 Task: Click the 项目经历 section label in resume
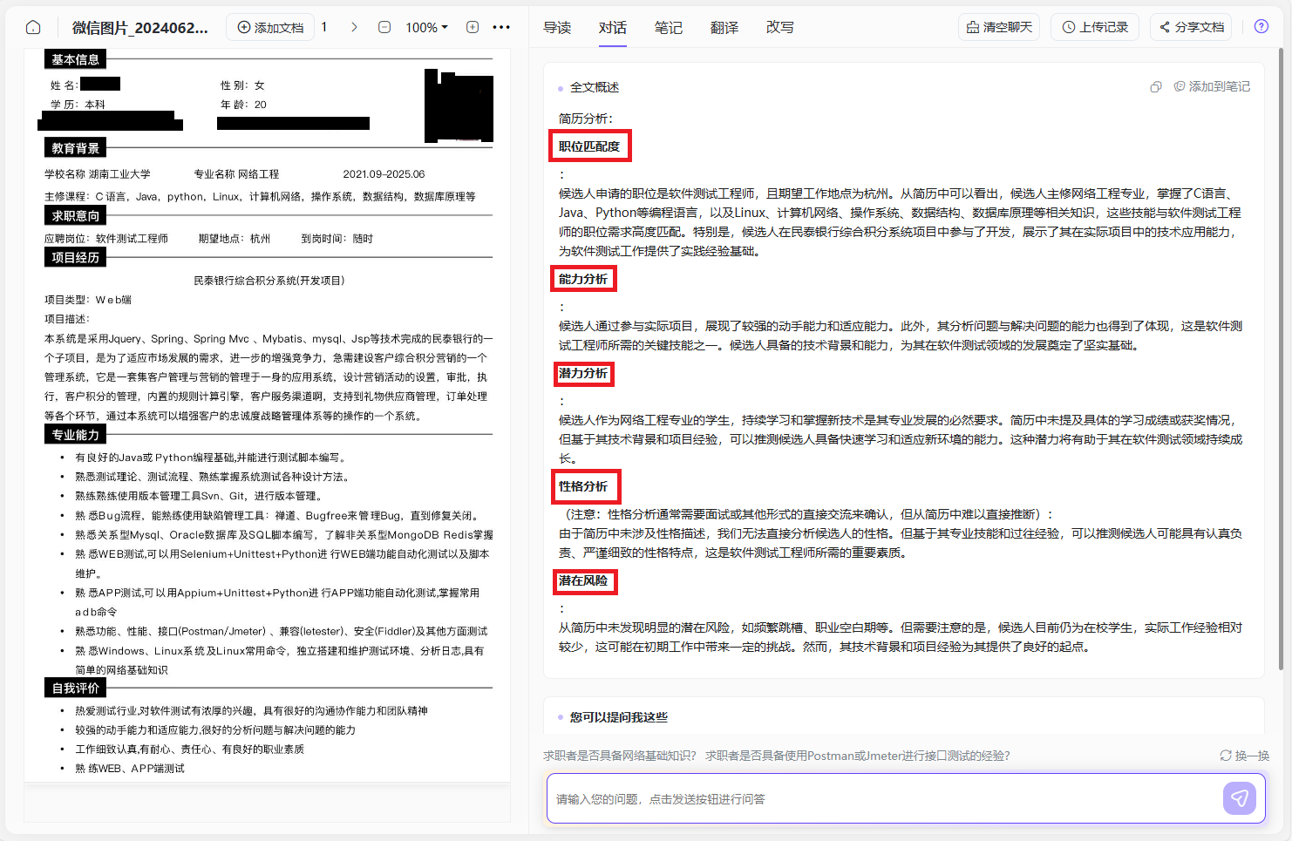click(75, 257)
